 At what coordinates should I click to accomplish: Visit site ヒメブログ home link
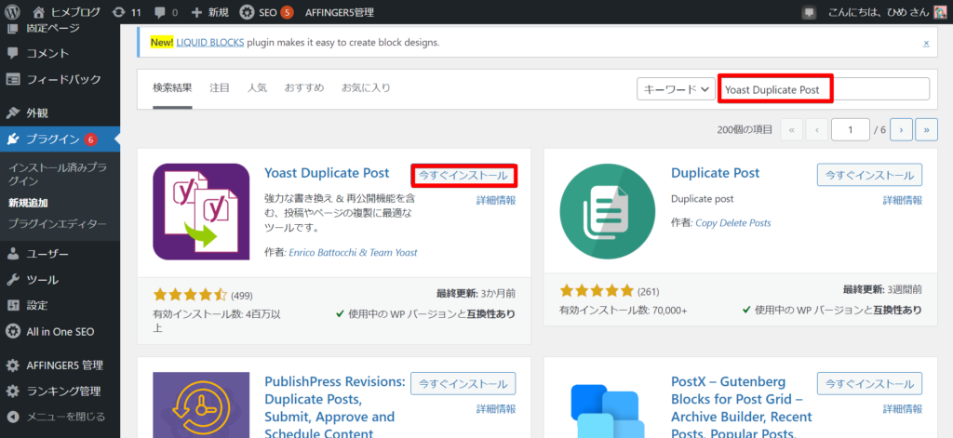66,11
